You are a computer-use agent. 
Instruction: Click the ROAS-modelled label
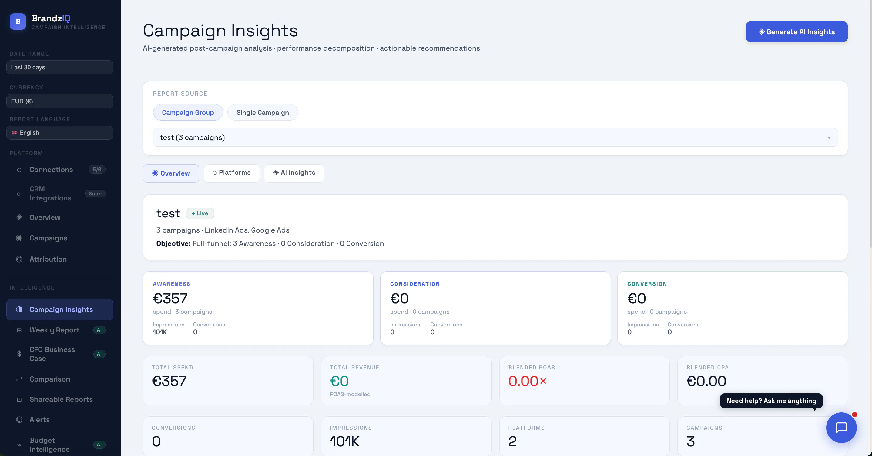(350, 394)
